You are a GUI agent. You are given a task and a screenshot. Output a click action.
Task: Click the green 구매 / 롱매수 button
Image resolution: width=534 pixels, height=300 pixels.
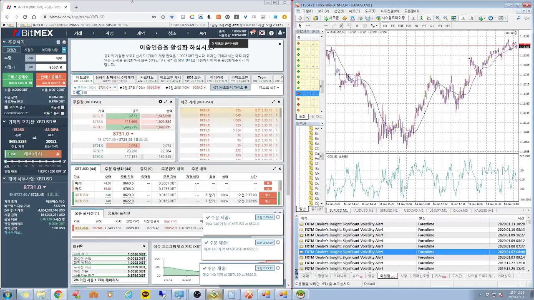(18, 80)
